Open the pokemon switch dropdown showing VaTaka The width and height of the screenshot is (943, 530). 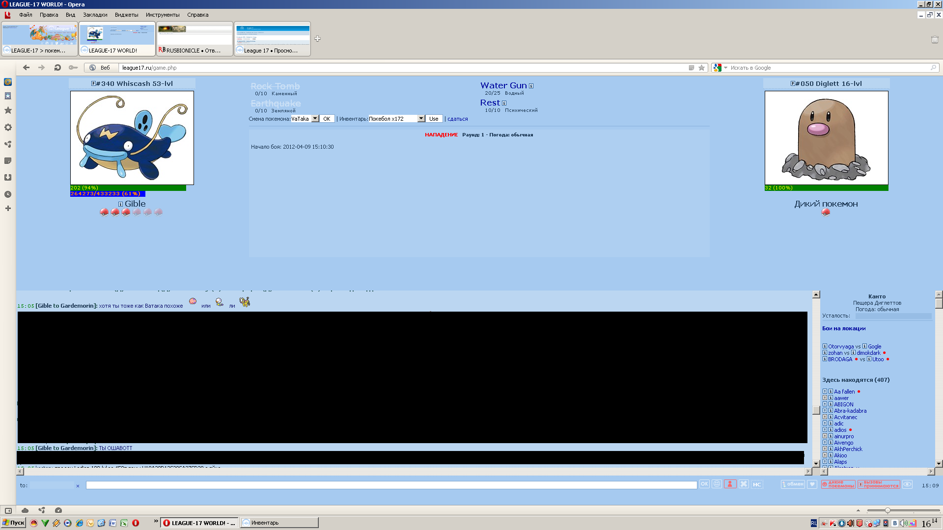[305, 119]
